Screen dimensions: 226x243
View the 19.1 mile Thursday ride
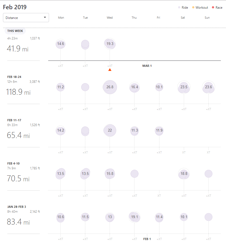click(135, 217)
